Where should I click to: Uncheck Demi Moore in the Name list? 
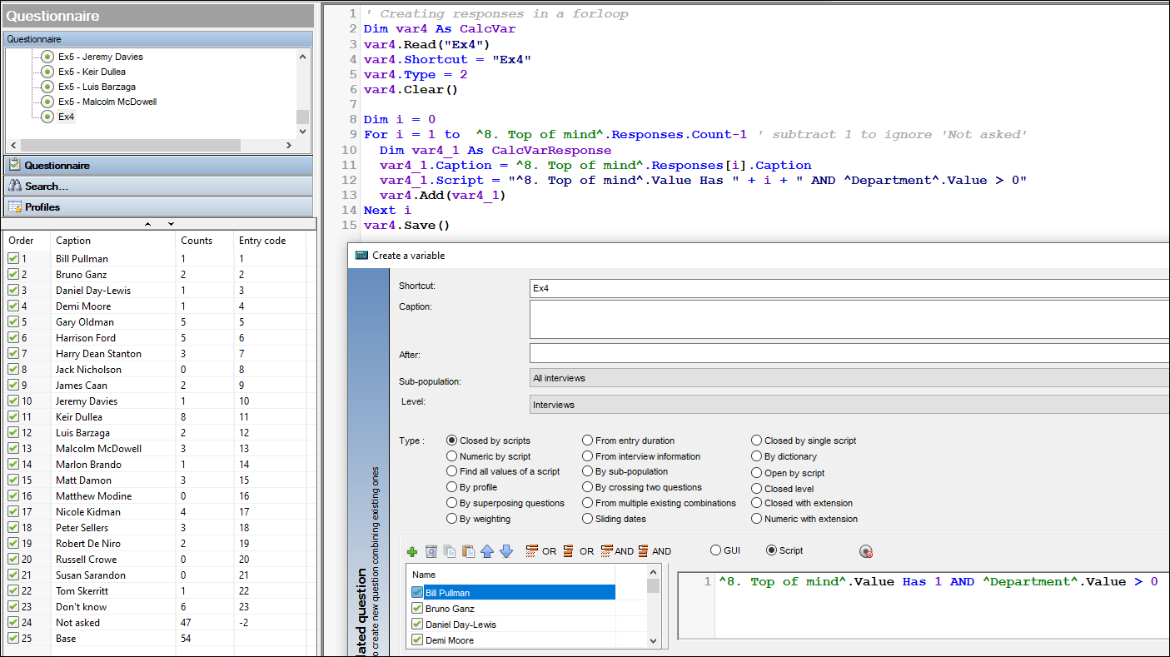click(417, 640)
